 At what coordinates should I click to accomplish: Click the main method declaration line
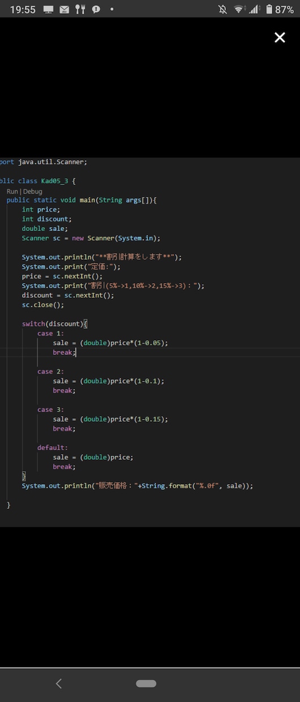click(x=81, y=200)
